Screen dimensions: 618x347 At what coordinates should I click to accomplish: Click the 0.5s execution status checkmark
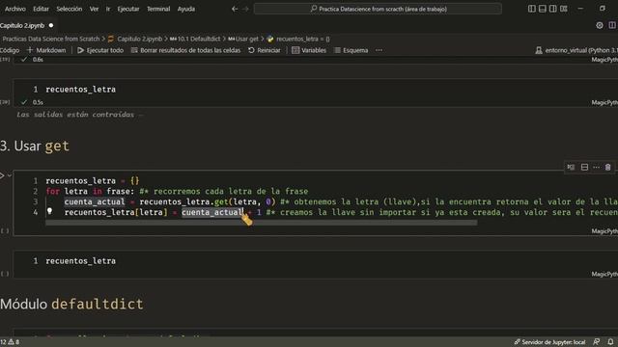pyautogui.click(x=24, y=102)
